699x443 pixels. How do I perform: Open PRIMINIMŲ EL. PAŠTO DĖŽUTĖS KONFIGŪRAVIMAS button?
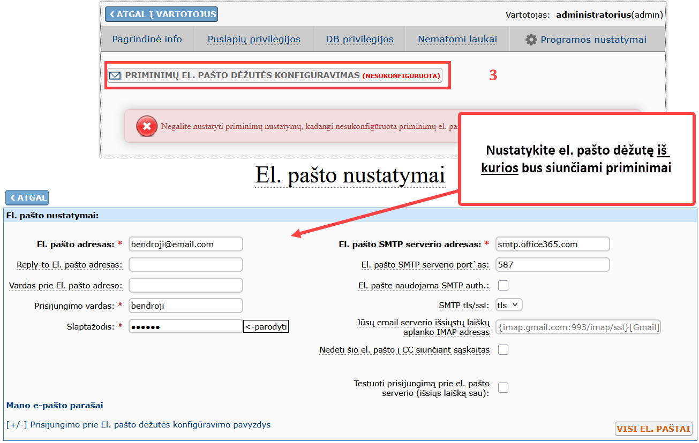pyautogui.click(x=275, y=75)
